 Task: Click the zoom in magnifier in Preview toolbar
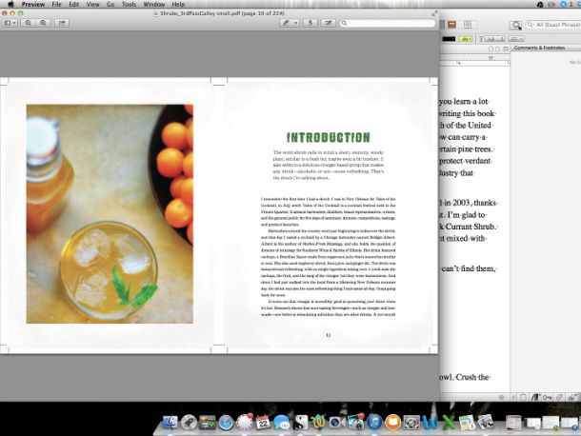(43, 22)
